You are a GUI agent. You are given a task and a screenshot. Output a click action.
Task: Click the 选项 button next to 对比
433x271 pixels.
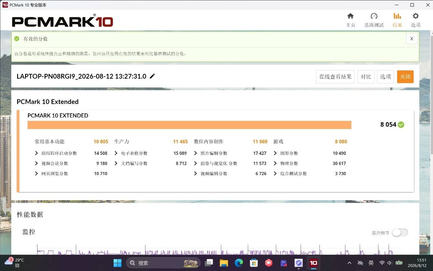(386, 77)
